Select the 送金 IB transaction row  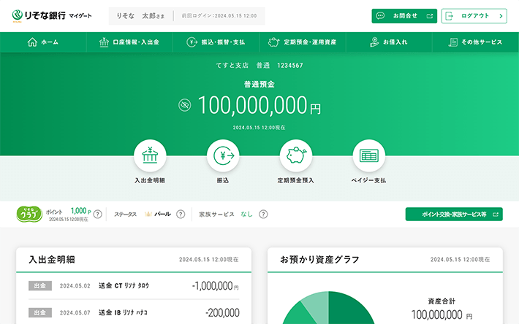134,312
